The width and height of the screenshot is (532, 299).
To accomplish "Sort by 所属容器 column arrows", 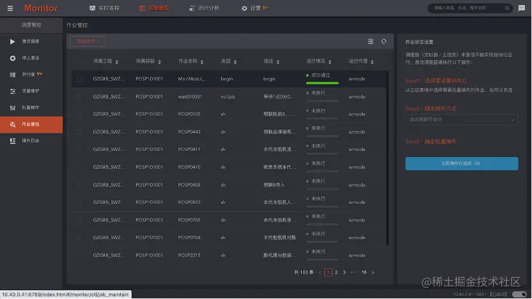I will click(x=159, y=62).
